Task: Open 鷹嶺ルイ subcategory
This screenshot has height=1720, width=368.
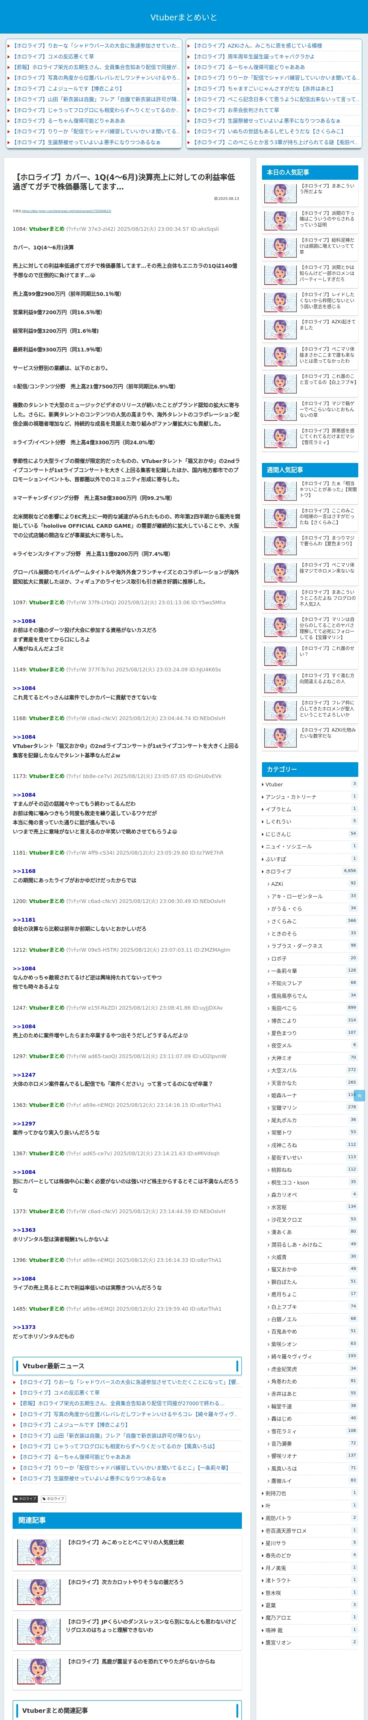Action: [x=313, y=1481]
